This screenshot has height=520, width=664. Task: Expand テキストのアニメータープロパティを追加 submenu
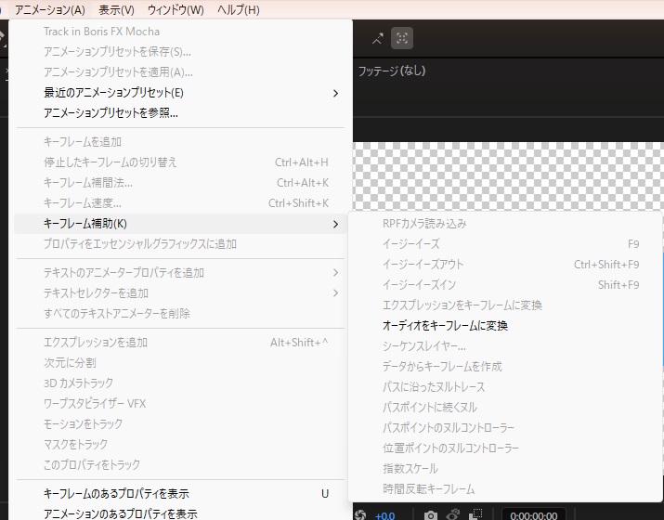[x=180, y=273]
